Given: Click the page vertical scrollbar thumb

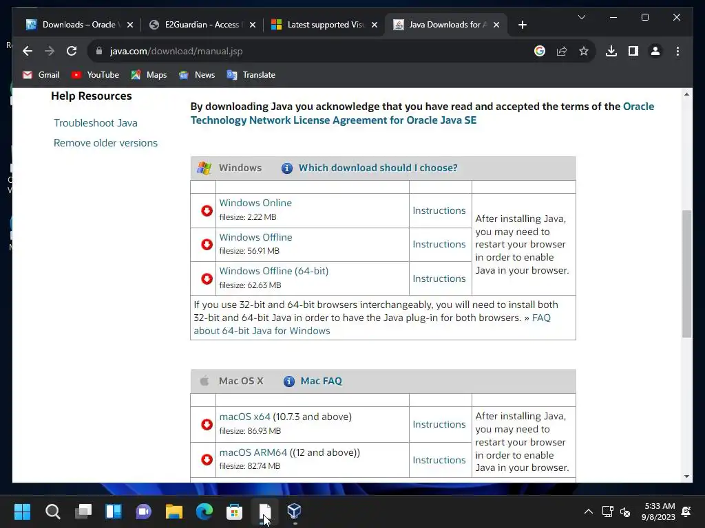Looking at the screenshot, I should coord(686,274).
